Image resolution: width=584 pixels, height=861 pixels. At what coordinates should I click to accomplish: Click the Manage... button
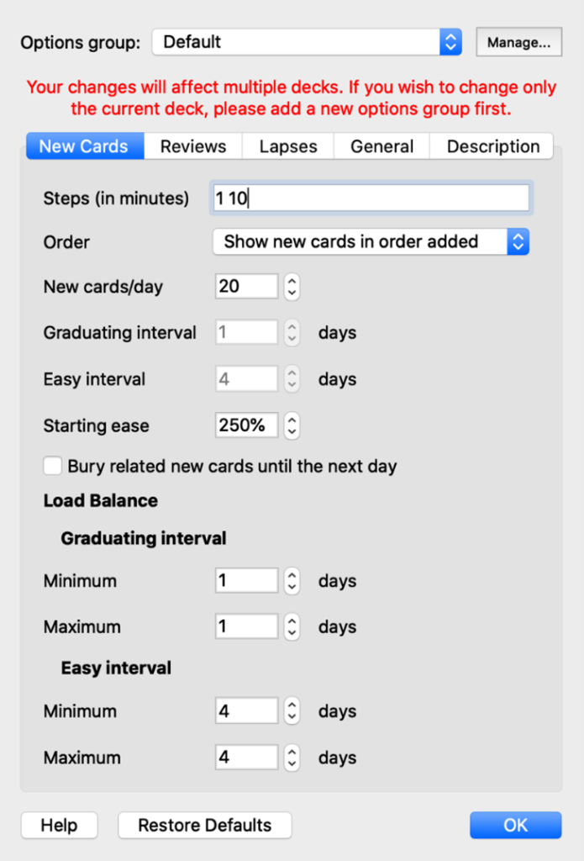tap(518, 42)
